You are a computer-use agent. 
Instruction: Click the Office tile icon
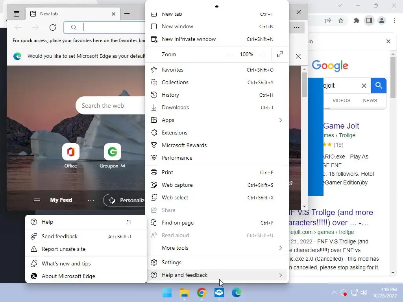click(x=71, y=152)
